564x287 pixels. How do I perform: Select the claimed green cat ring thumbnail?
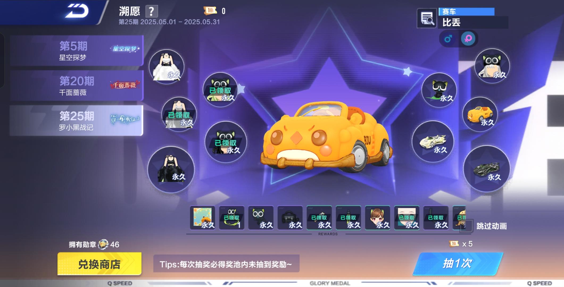[x=232, y=218]
